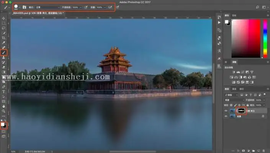Viewport: 270px width, 153px height.
Task: Hide the top masked layer
Action: coord(226,111)
